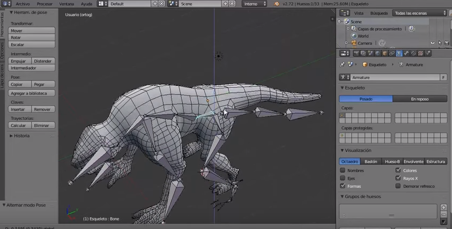
Task: Enable the Ejes checkbox
Action: click(x=343, y=178)
